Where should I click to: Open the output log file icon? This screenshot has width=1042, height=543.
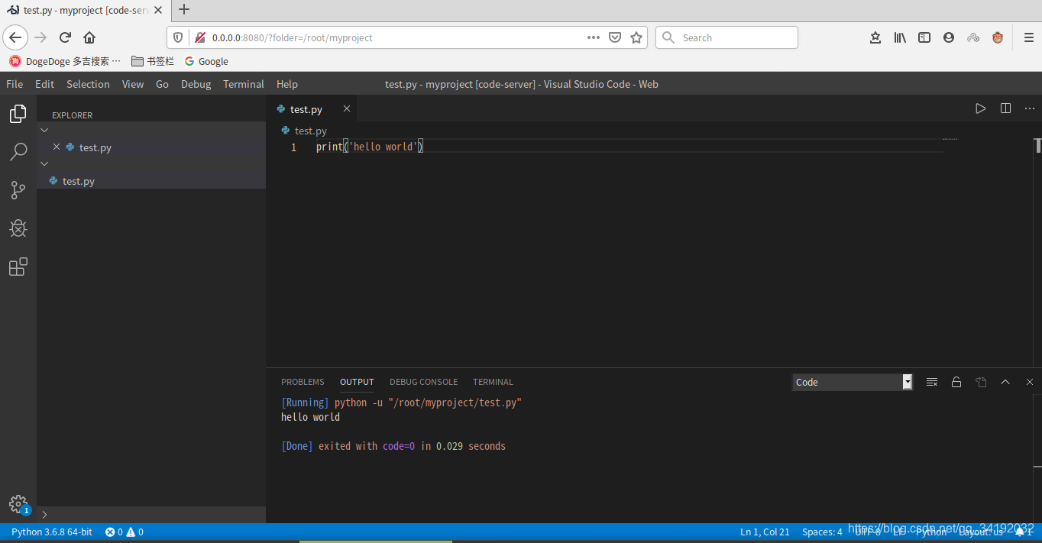tap(981, 382)
